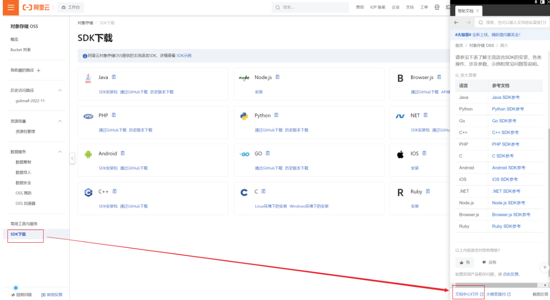Image resolution: width=550 pixels, height=300 pixels.
Task: Open 使用反馈 at bottom left
Action: [x=52, y=295]
